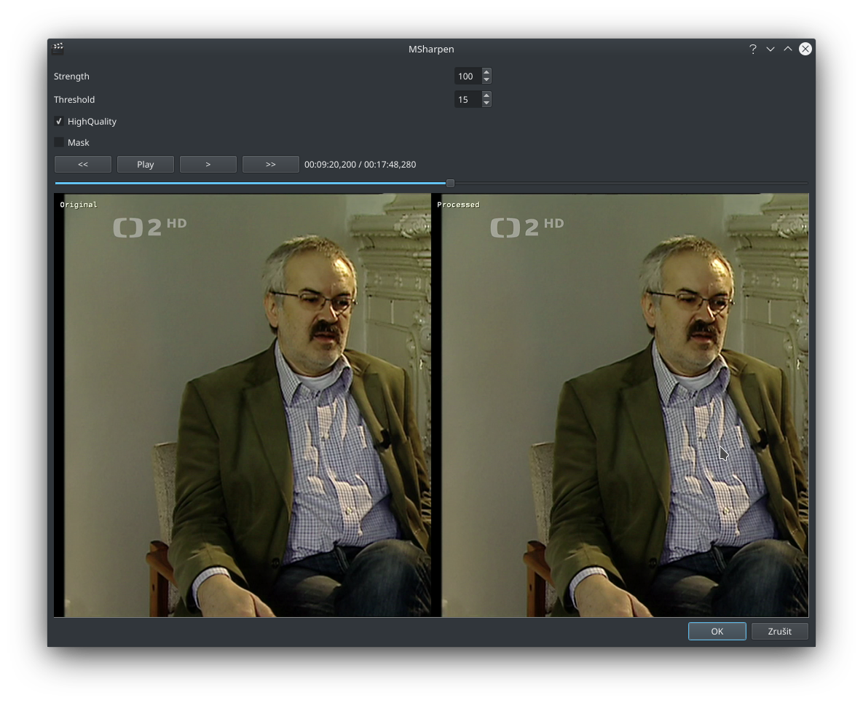This screenshot has width=863, height=703.
Task: Open context help with the question mark icon
Action: pyautogui.click(x=752, y=49)
